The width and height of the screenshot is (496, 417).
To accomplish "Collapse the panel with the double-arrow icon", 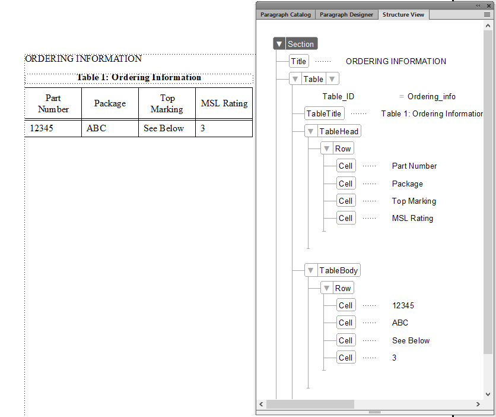I will [478, 6].
